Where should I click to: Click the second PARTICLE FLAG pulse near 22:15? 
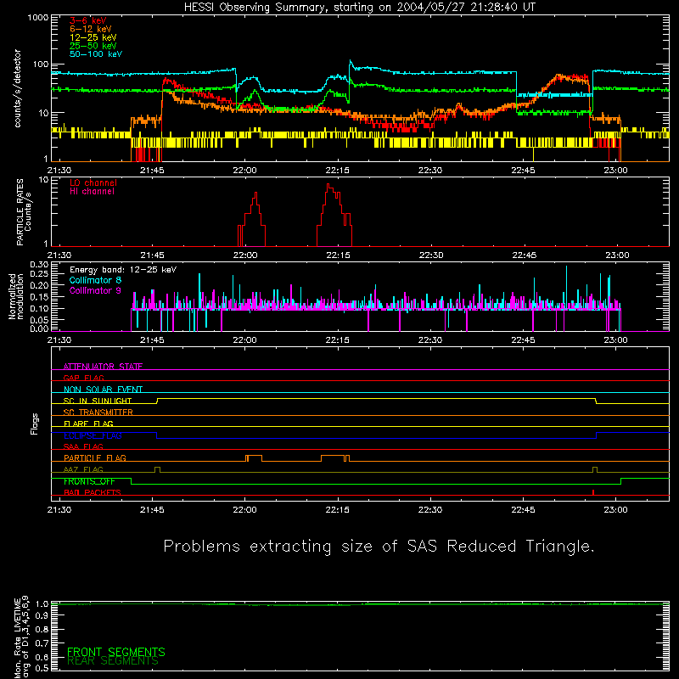point(335,458)
